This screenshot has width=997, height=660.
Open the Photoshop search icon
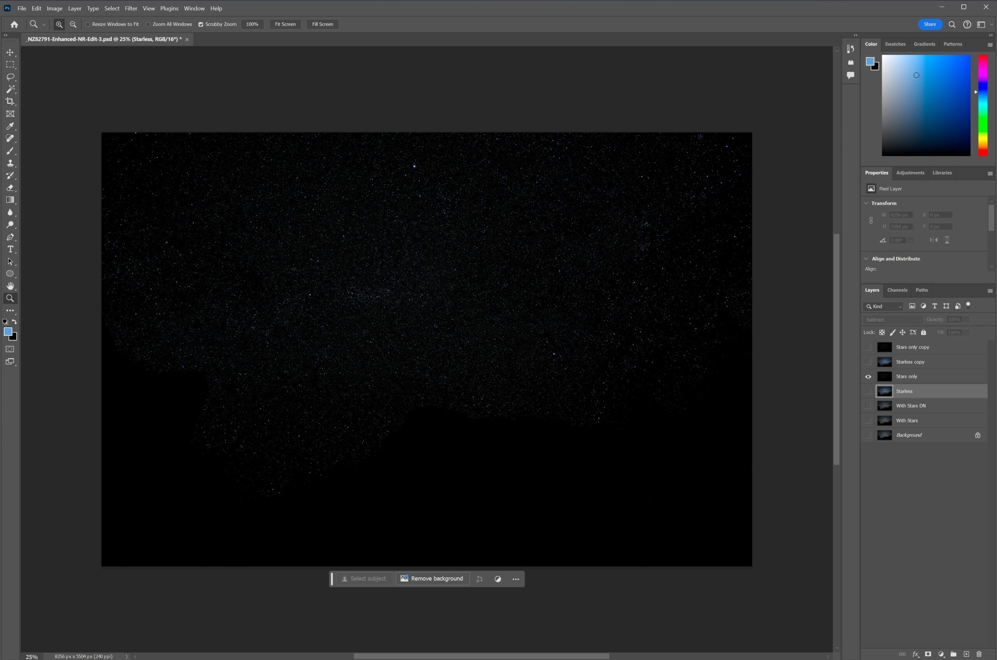click(952, 25)
